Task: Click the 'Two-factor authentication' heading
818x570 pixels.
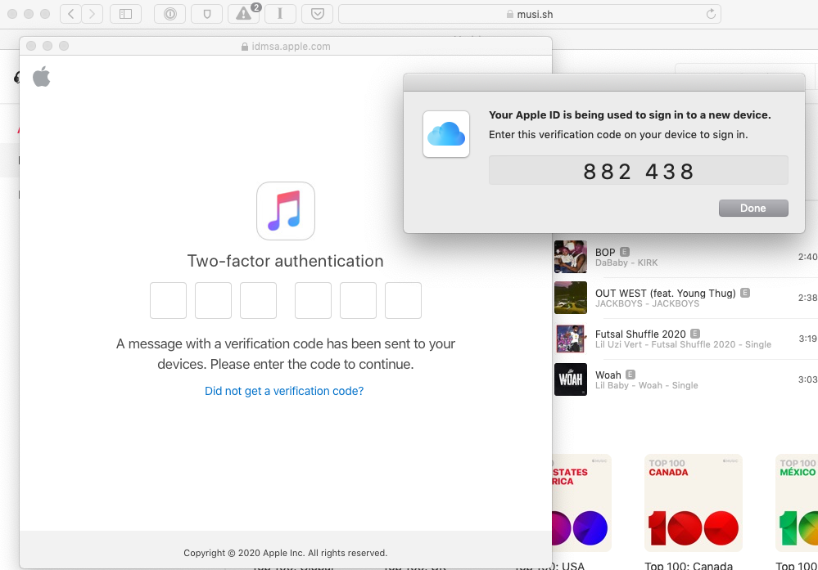Action: 286,261
